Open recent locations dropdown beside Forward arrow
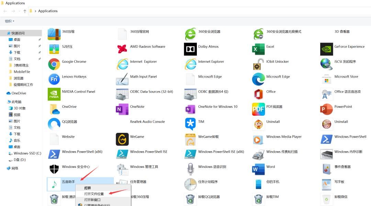This screenshot has height=206, width=371. (19, 11)
